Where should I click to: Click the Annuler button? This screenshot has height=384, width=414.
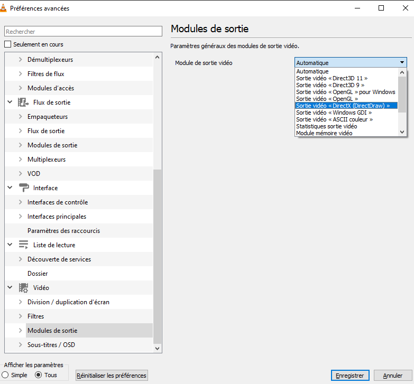[393, 376]
